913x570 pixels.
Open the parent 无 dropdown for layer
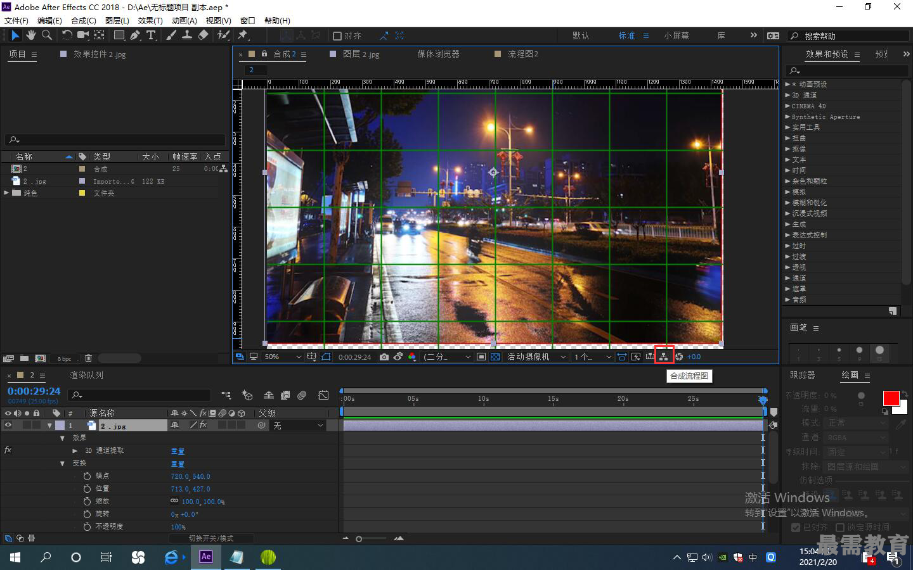[x=298, y=426]
